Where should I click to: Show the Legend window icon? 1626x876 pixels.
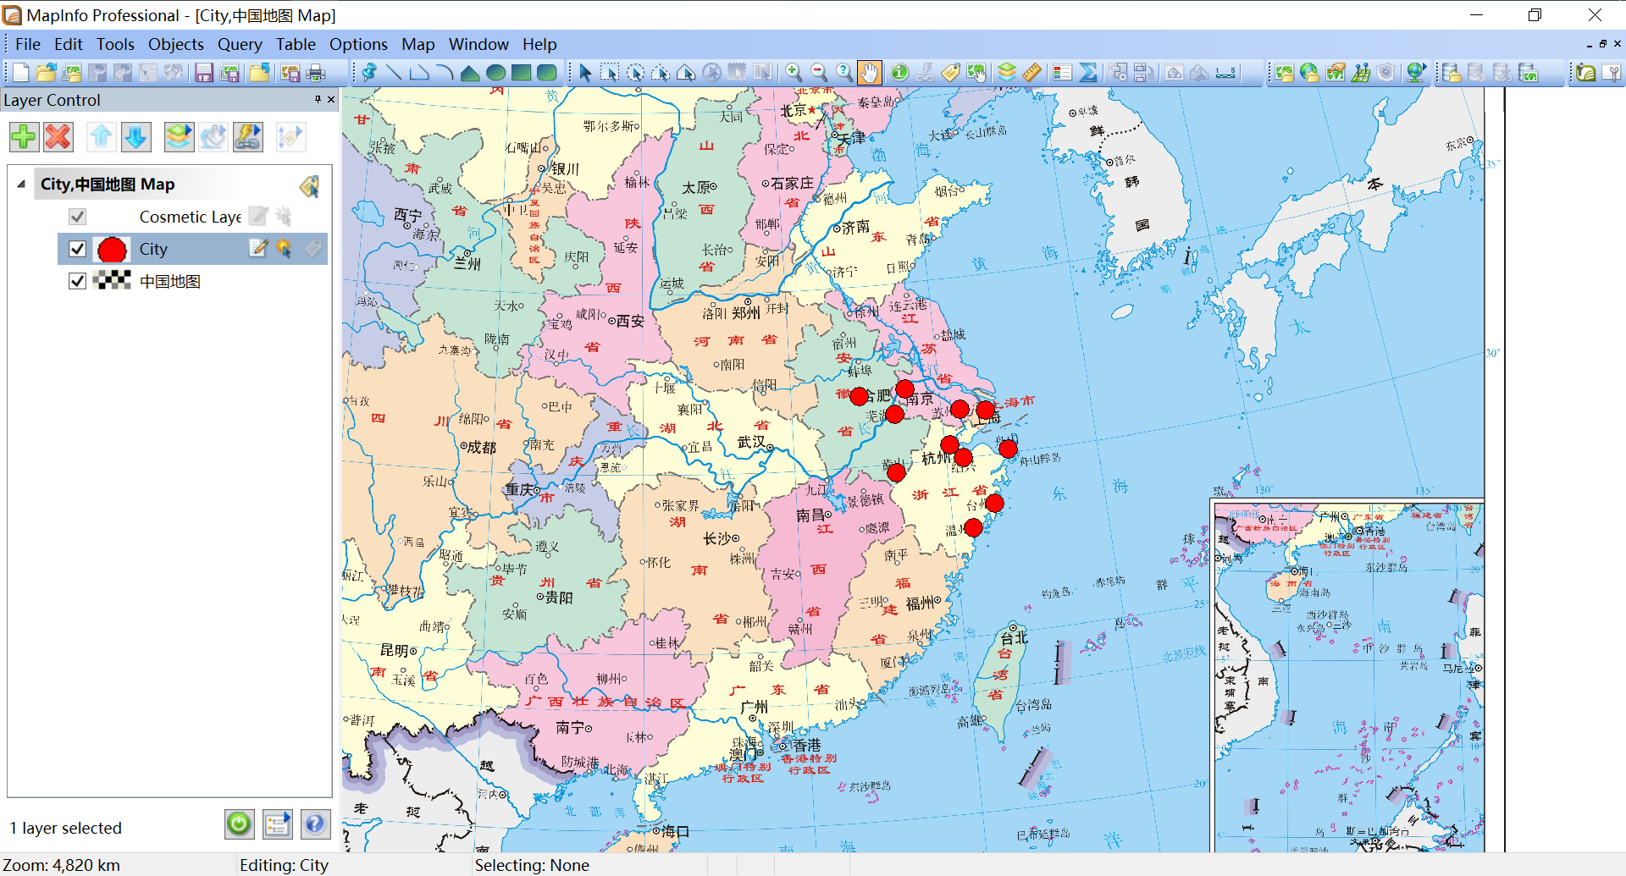[x=1062, y=73]
